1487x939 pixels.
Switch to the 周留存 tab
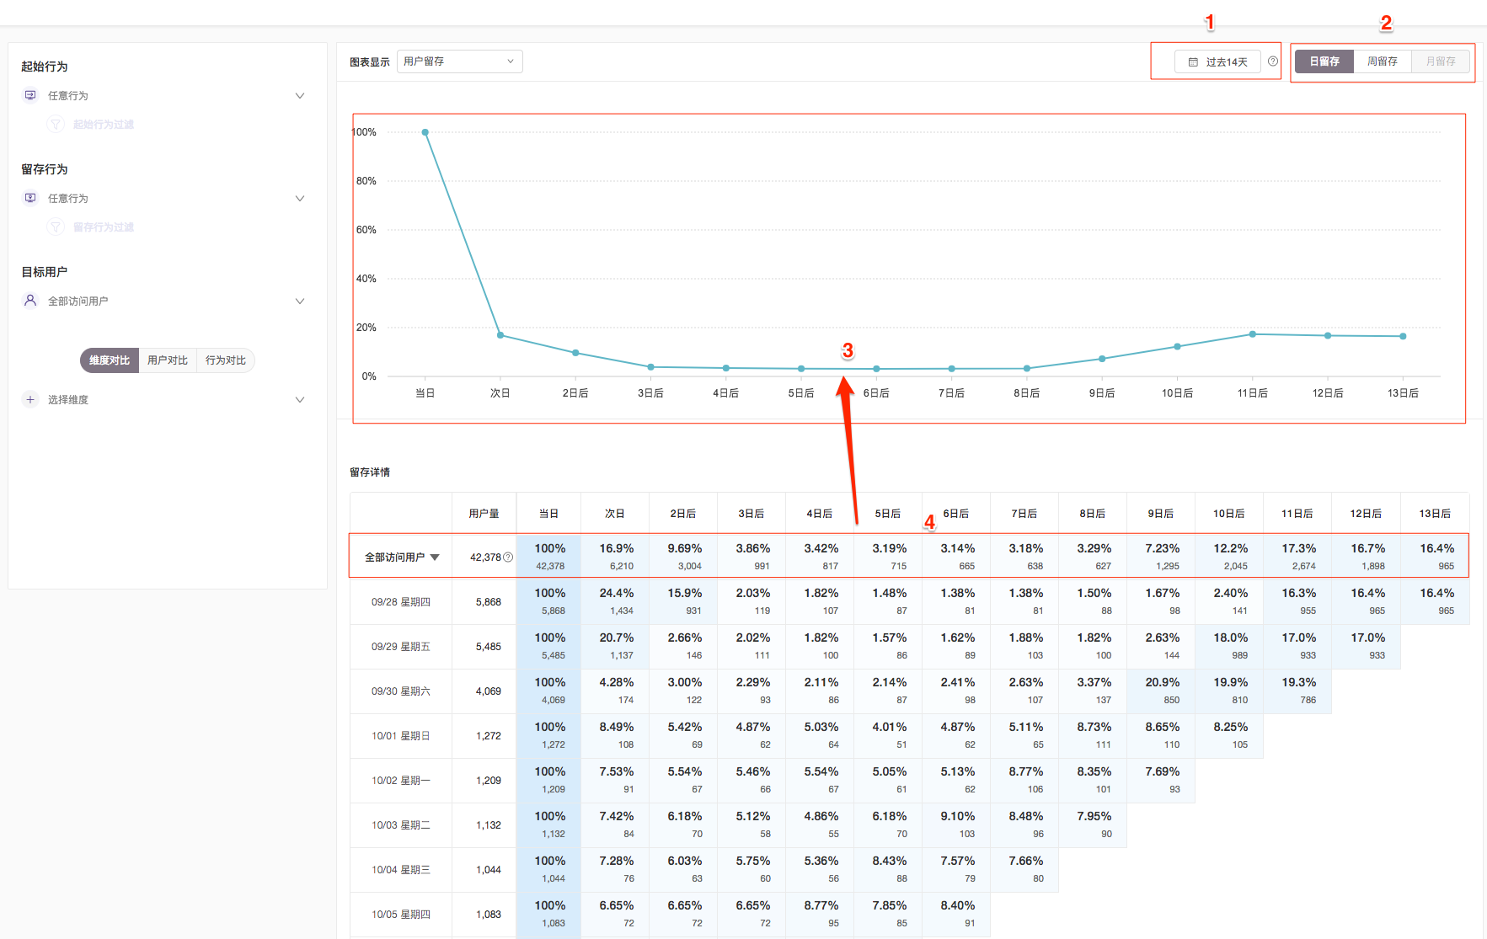click(1382, 61)
